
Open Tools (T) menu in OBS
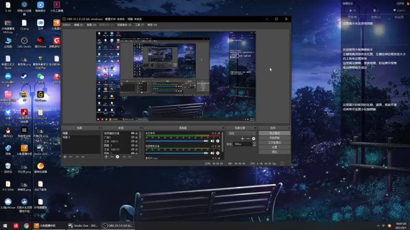point(139,25)
